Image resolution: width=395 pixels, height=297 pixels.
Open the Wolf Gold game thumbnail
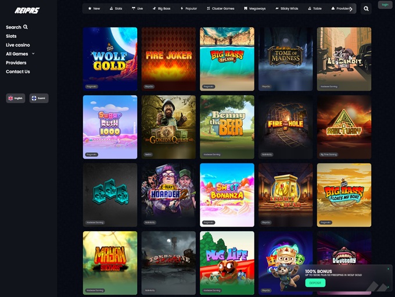(x=110, y=59)
